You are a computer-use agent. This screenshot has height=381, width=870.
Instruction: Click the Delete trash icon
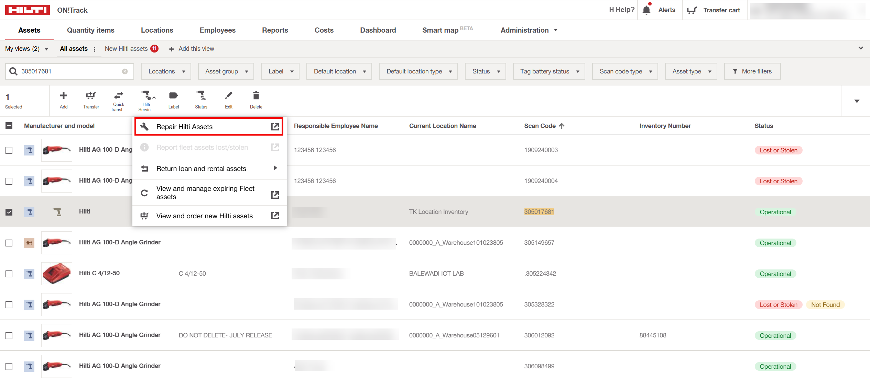click(x=256, y=96)
